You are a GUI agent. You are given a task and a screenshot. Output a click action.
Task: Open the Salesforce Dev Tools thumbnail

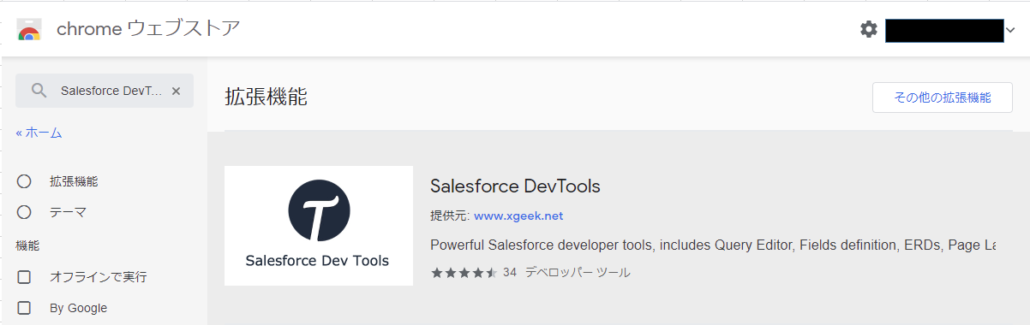(x=319, y=226)
